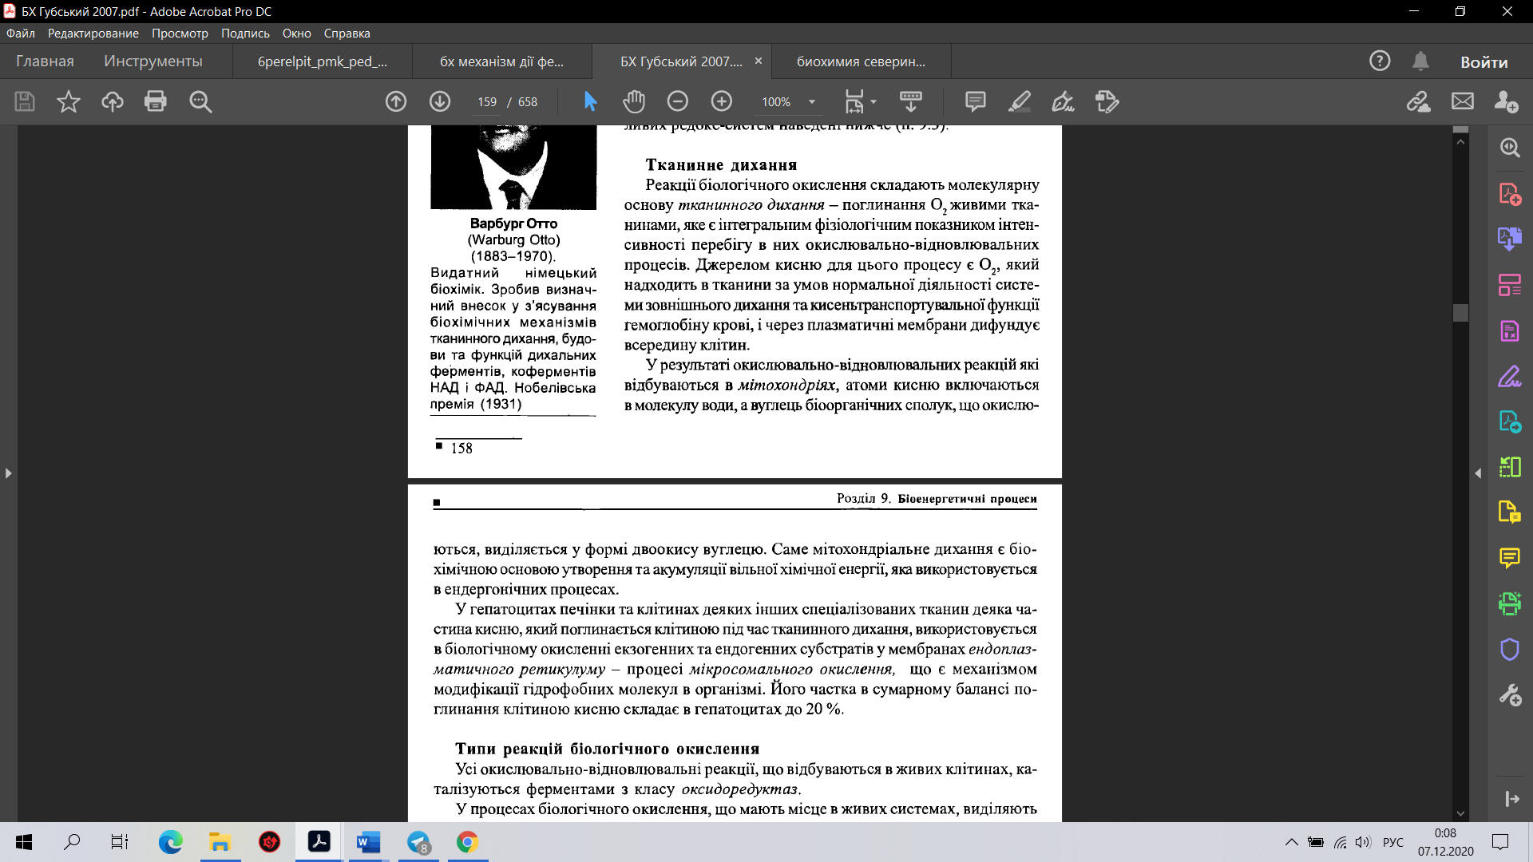Switch to бх механізм дії document tab
This screenshot has width=1533, height=862.
[x=502, y=61]
